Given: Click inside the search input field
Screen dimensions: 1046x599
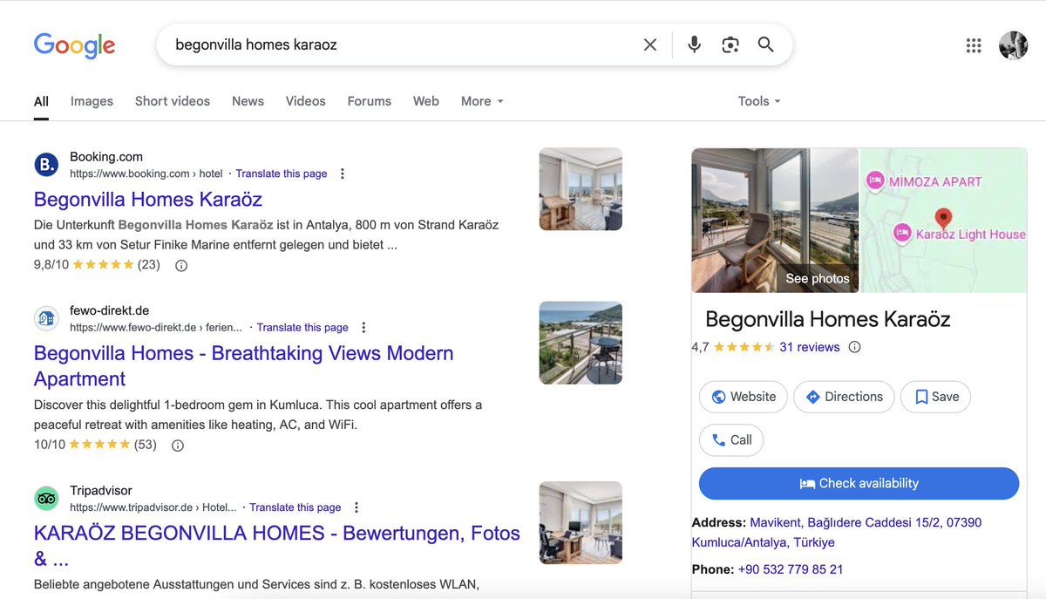Looking at the screenshot, I should [401, 44].
